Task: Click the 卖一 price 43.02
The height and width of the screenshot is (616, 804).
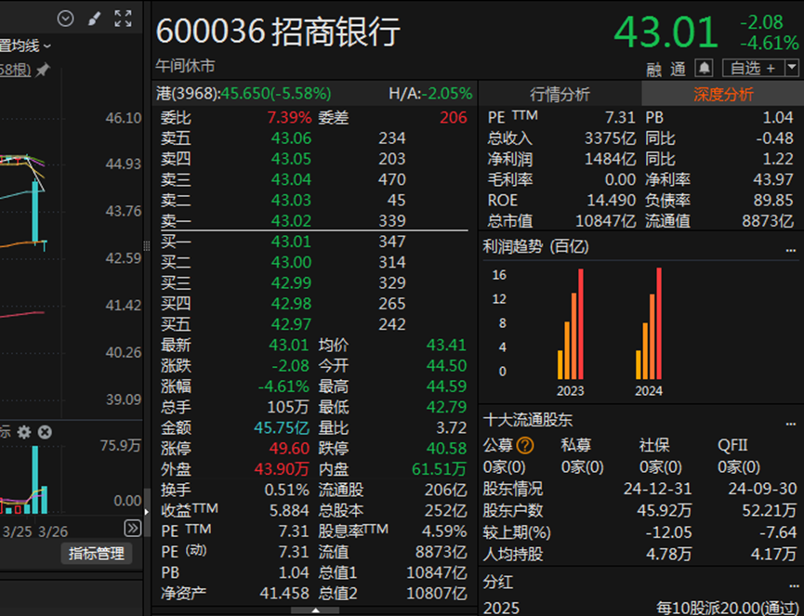Action: [291, 220]
